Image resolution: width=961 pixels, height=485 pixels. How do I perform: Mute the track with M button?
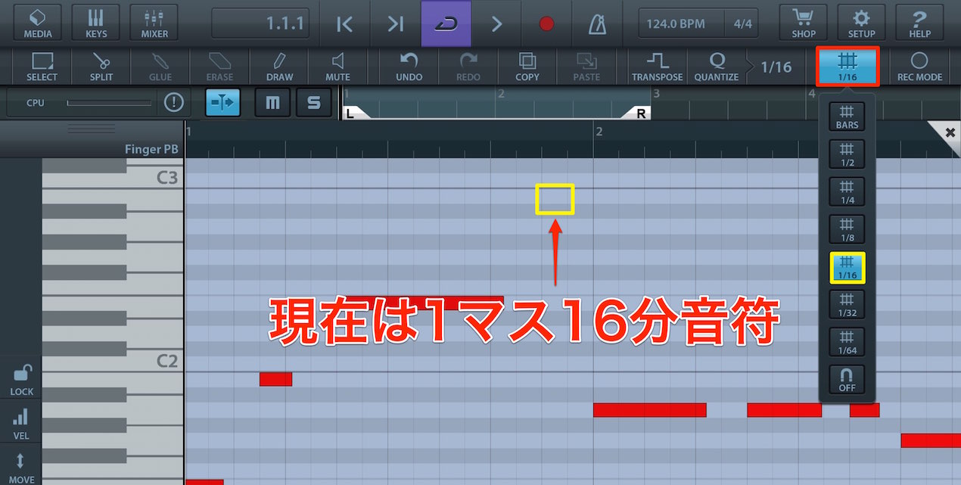point(272,102)
